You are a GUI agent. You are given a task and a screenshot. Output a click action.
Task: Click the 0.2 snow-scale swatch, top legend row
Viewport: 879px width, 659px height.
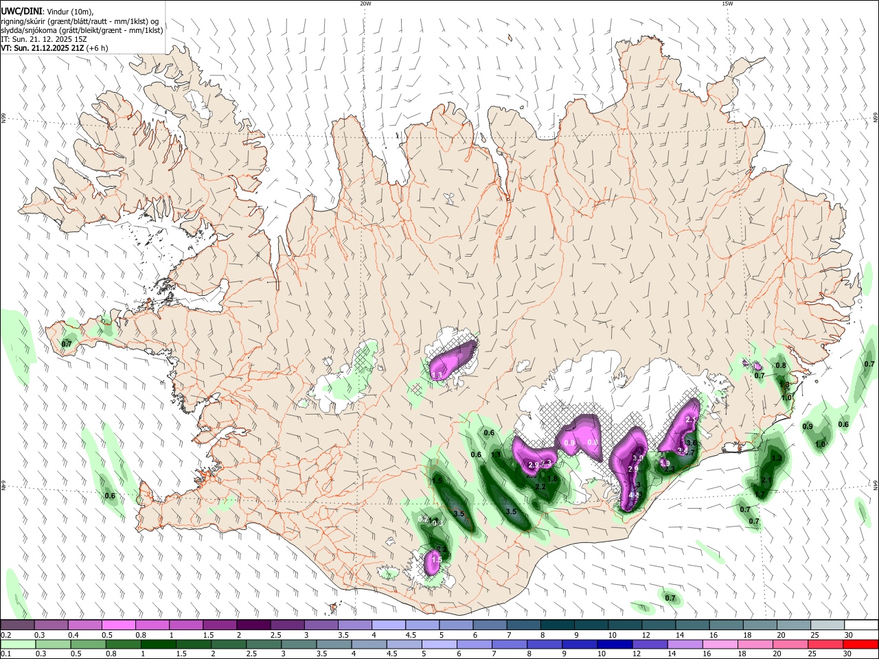(x=17, y=625)
